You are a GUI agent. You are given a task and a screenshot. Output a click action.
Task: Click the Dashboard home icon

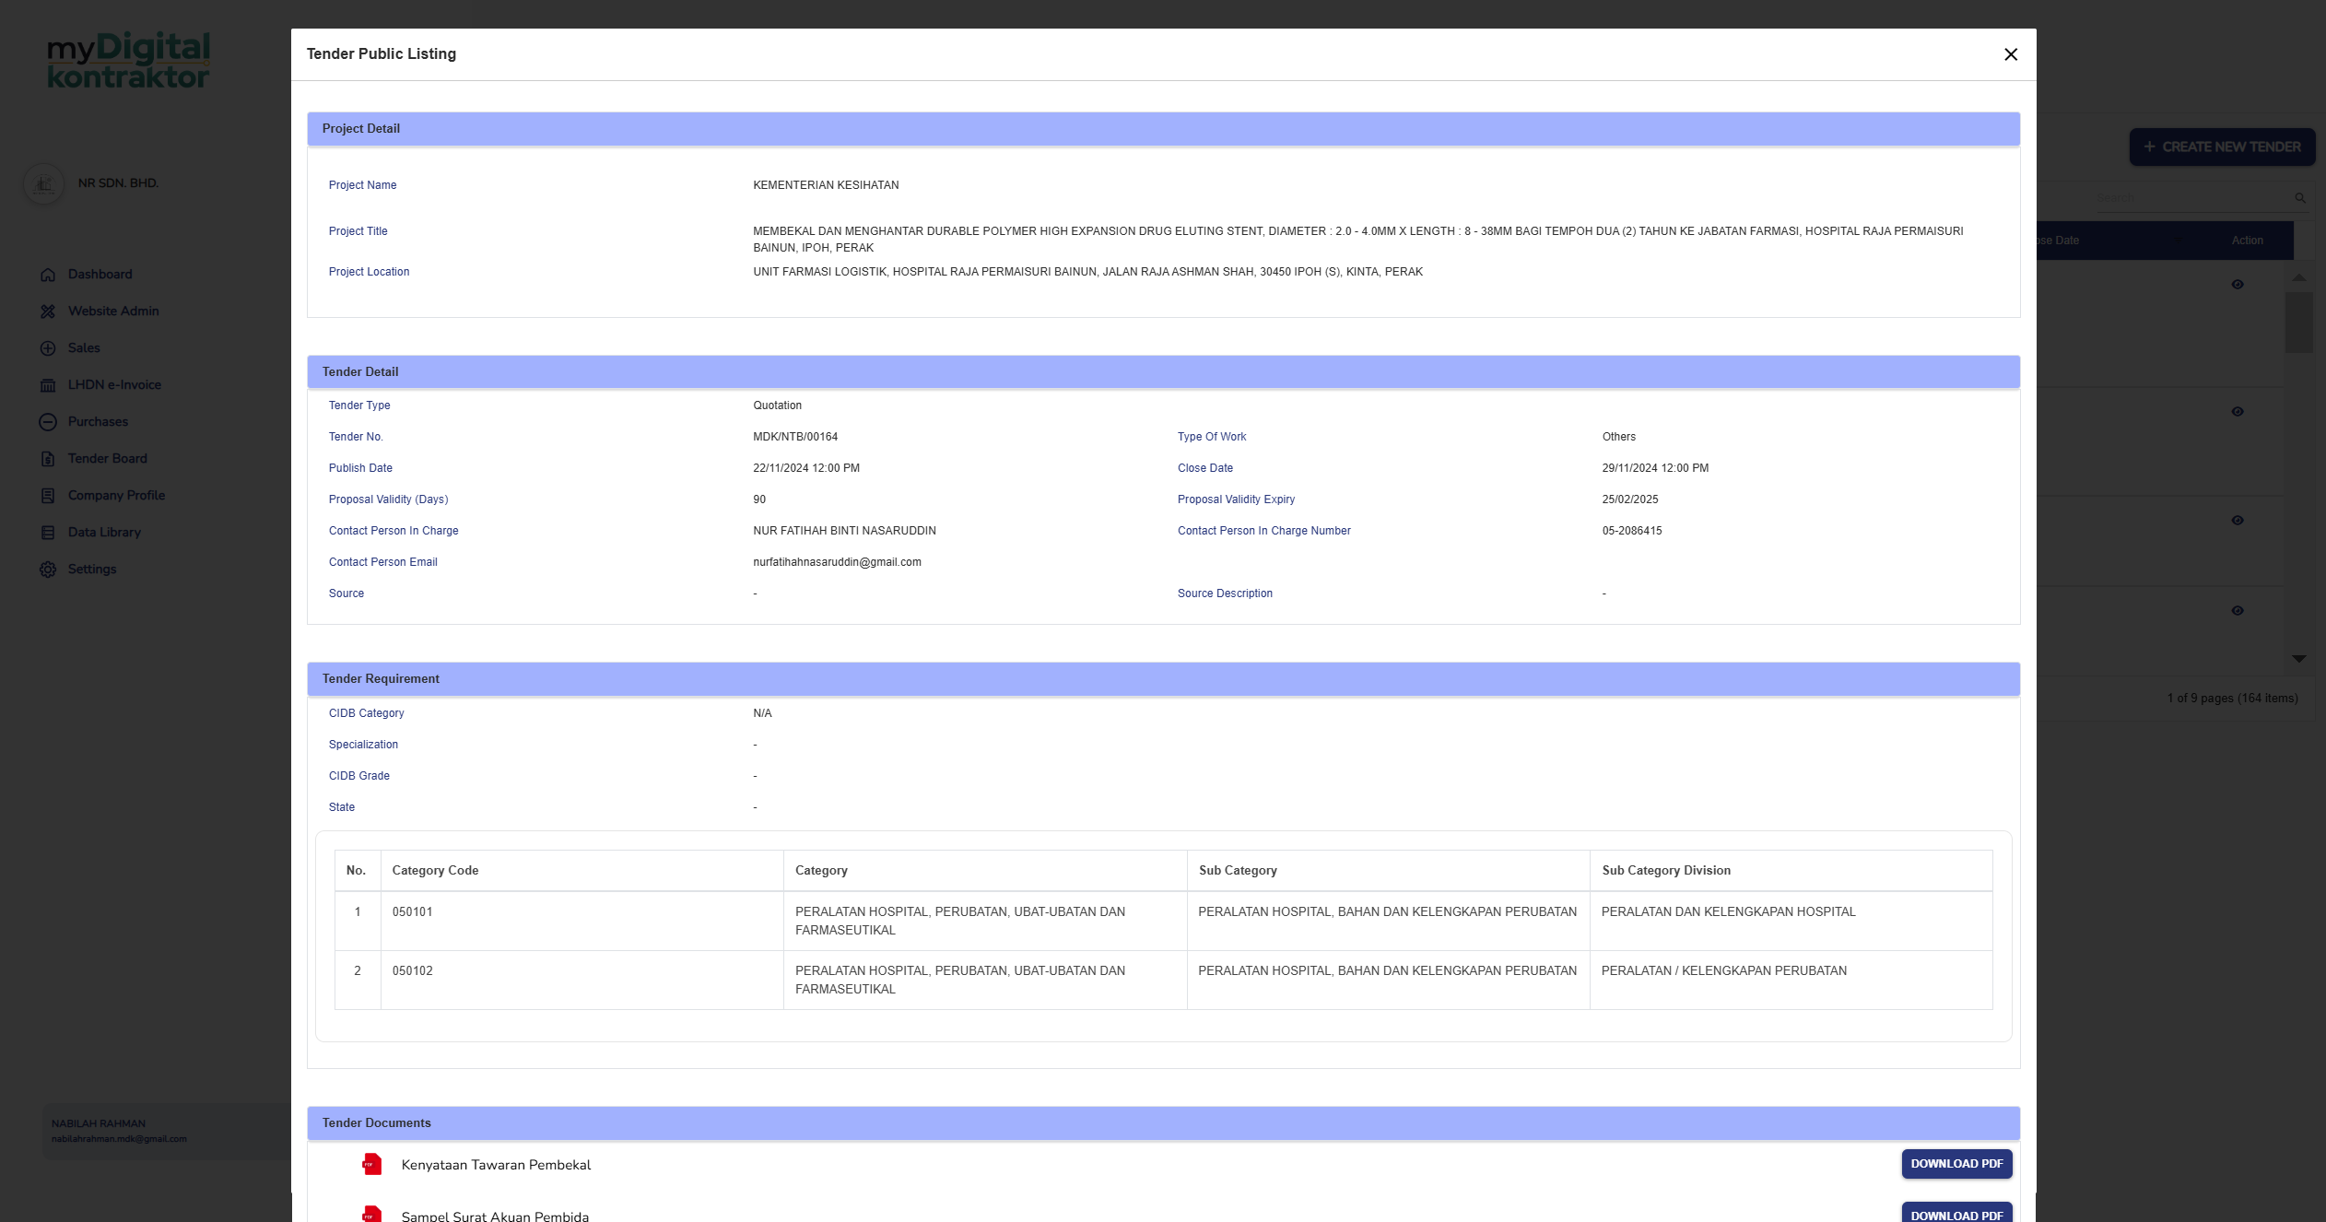pos(48,275)
